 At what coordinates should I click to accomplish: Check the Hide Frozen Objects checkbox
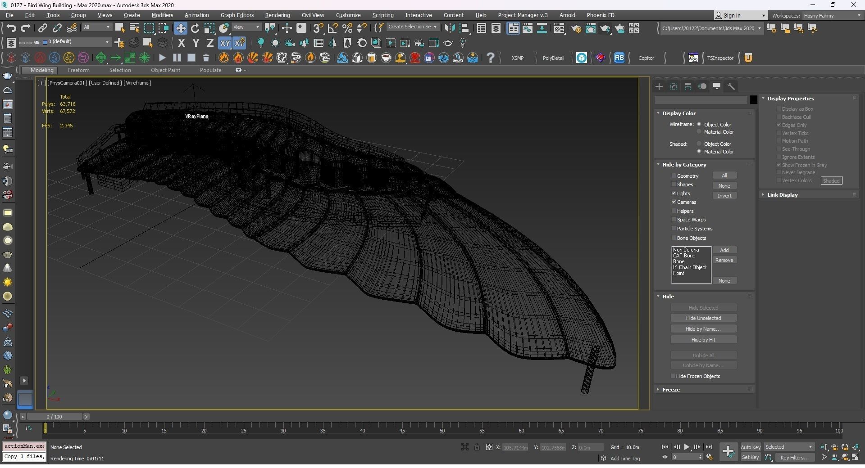pos(673,376)
